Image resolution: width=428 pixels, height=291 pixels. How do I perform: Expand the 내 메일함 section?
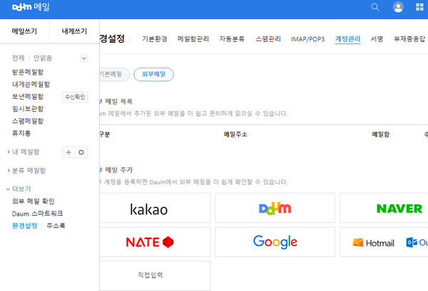24,152
